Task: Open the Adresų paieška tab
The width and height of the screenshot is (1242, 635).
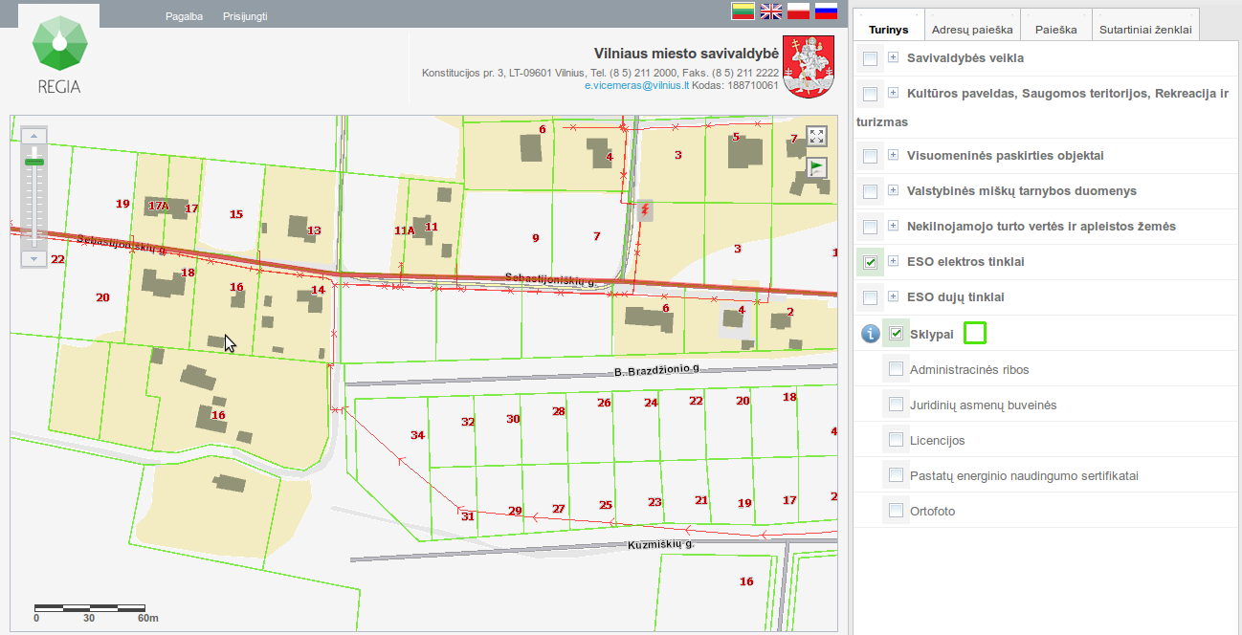Action: click(972, 27)
